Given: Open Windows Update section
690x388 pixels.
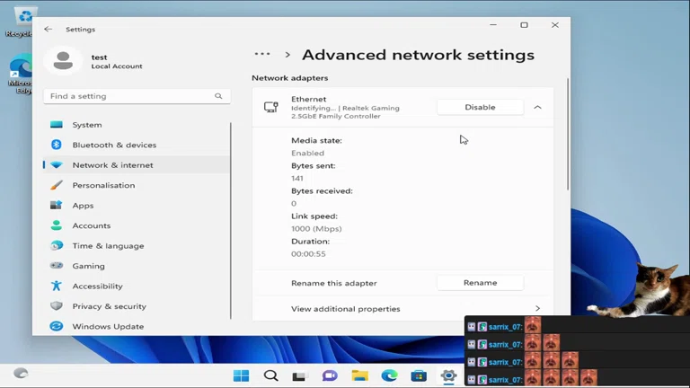Looking at the screenshot, I should (x=108, y=326).
